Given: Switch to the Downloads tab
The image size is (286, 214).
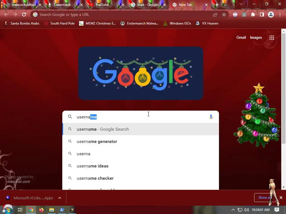Looking at the screenshot, I should coord(62,5).
